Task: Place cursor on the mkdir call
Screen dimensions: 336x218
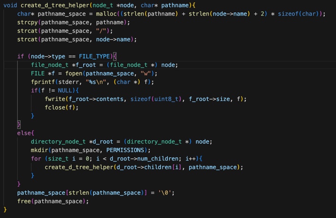Action: [39, 150]
